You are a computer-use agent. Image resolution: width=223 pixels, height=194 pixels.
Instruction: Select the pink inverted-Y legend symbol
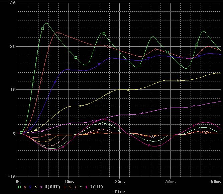click(76, 187)
